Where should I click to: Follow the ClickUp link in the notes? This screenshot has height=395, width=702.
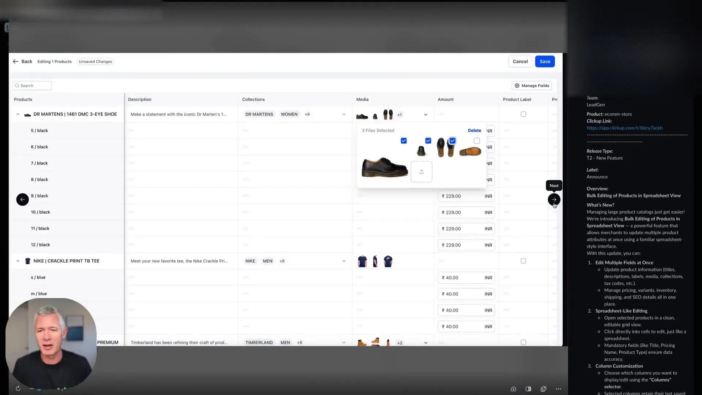(624, 128)
